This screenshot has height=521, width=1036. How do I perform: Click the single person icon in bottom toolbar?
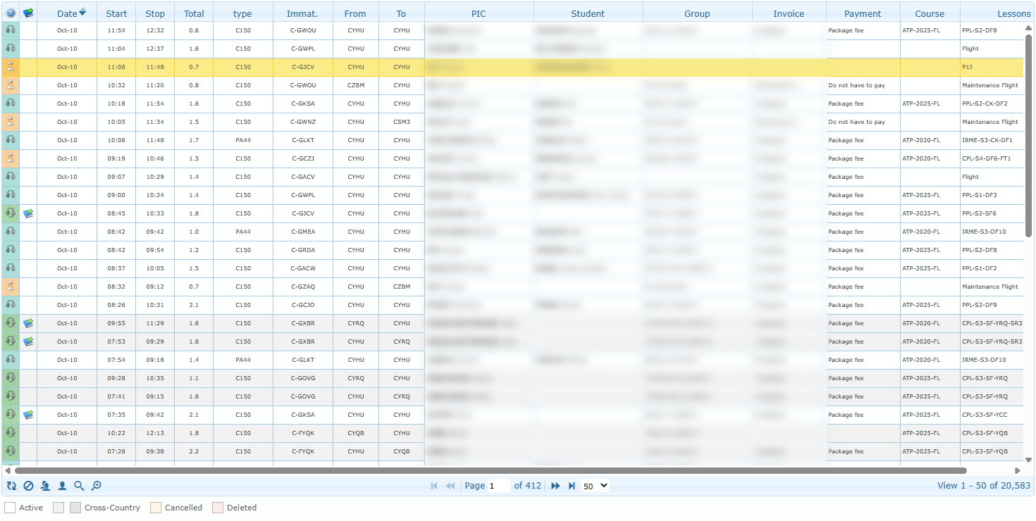pyautogui.click(x=62, y=486)
